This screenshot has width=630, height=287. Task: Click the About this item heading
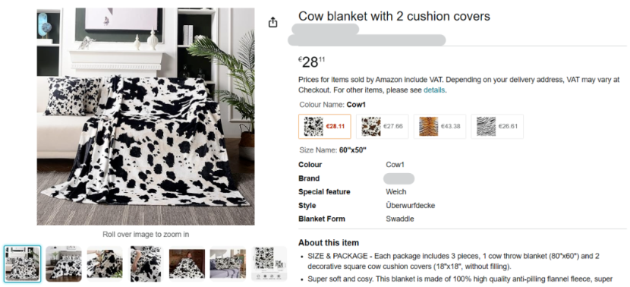pyautogui.click(x=328, y=243)
